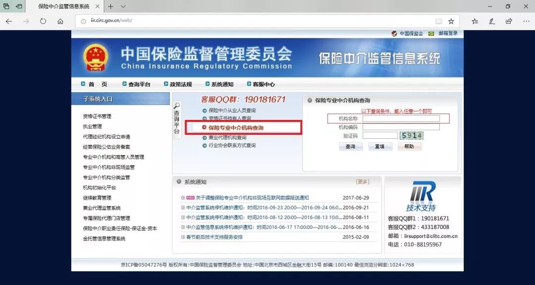Open maintenance notice dated 2016-09-21
Image resolution: width=535 pixels, height=285 pixels.
click(x=264, y=208)
